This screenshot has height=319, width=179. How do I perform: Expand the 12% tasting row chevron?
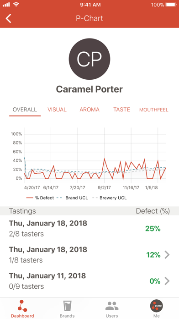(x=167, y=255)
